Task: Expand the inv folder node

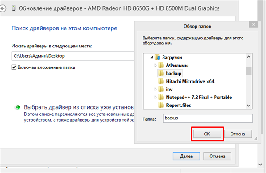Action: point(156,89)
